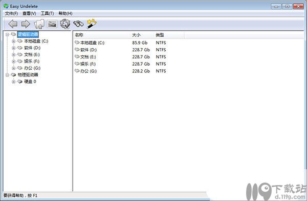This screenshot has width=307, height=201.
Task: Open the 文件(F) menu
Action: coord(11,13)
